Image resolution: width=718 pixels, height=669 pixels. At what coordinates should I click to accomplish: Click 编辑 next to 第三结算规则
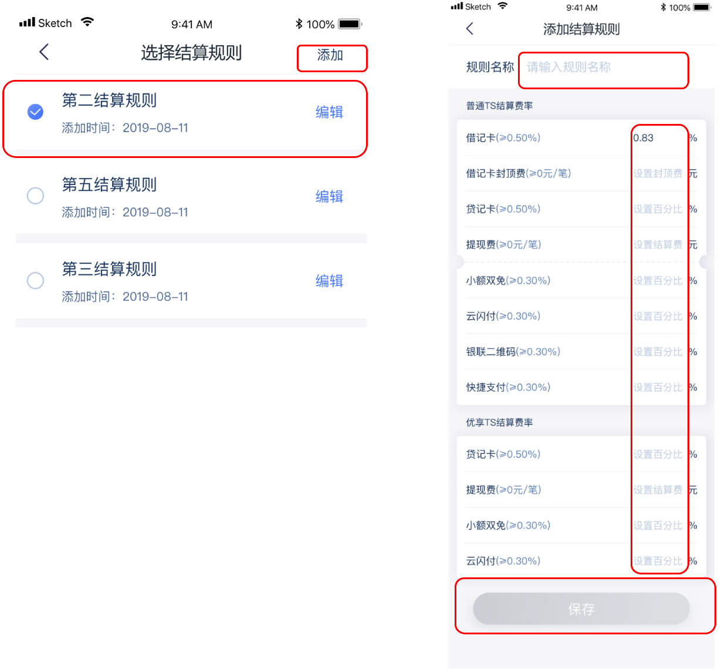tap(329, 281)
